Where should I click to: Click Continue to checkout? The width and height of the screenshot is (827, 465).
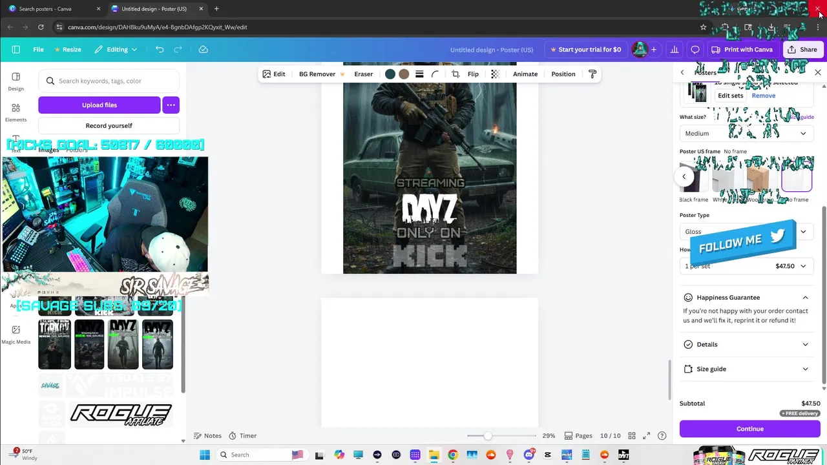pos(749,429)
